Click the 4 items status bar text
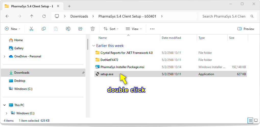 click(9, 121)
